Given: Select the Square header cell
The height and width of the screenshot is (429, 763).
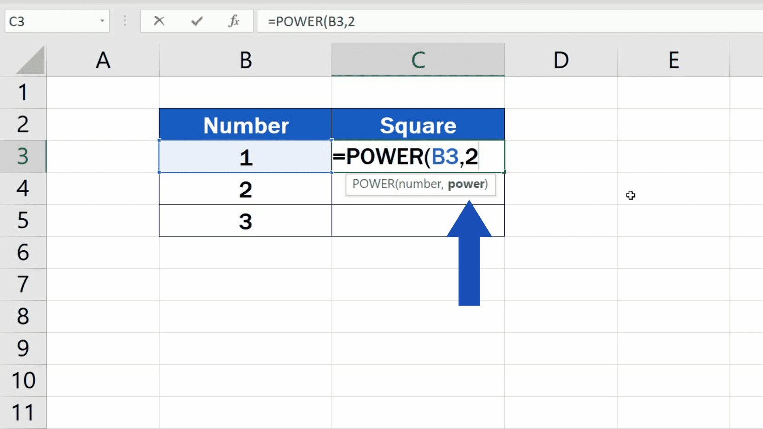Looking at the screenshot, I should click(417, 124).
